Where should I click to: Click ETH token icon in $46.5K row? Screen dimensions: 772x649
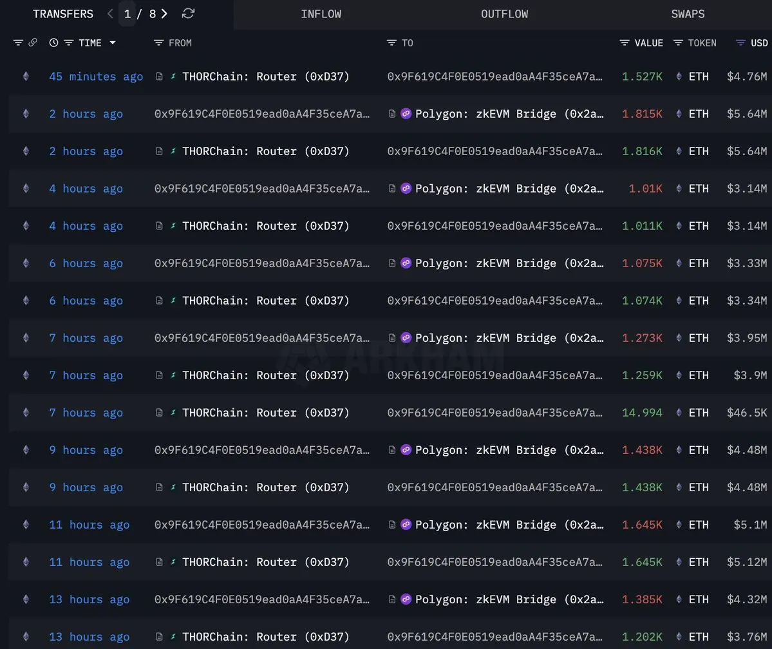679,413
